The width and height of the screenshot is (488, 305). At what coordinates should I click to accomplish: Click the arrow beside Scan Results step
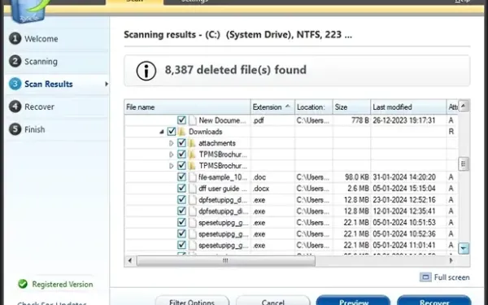pyautogui.click(x=107, y=84)
